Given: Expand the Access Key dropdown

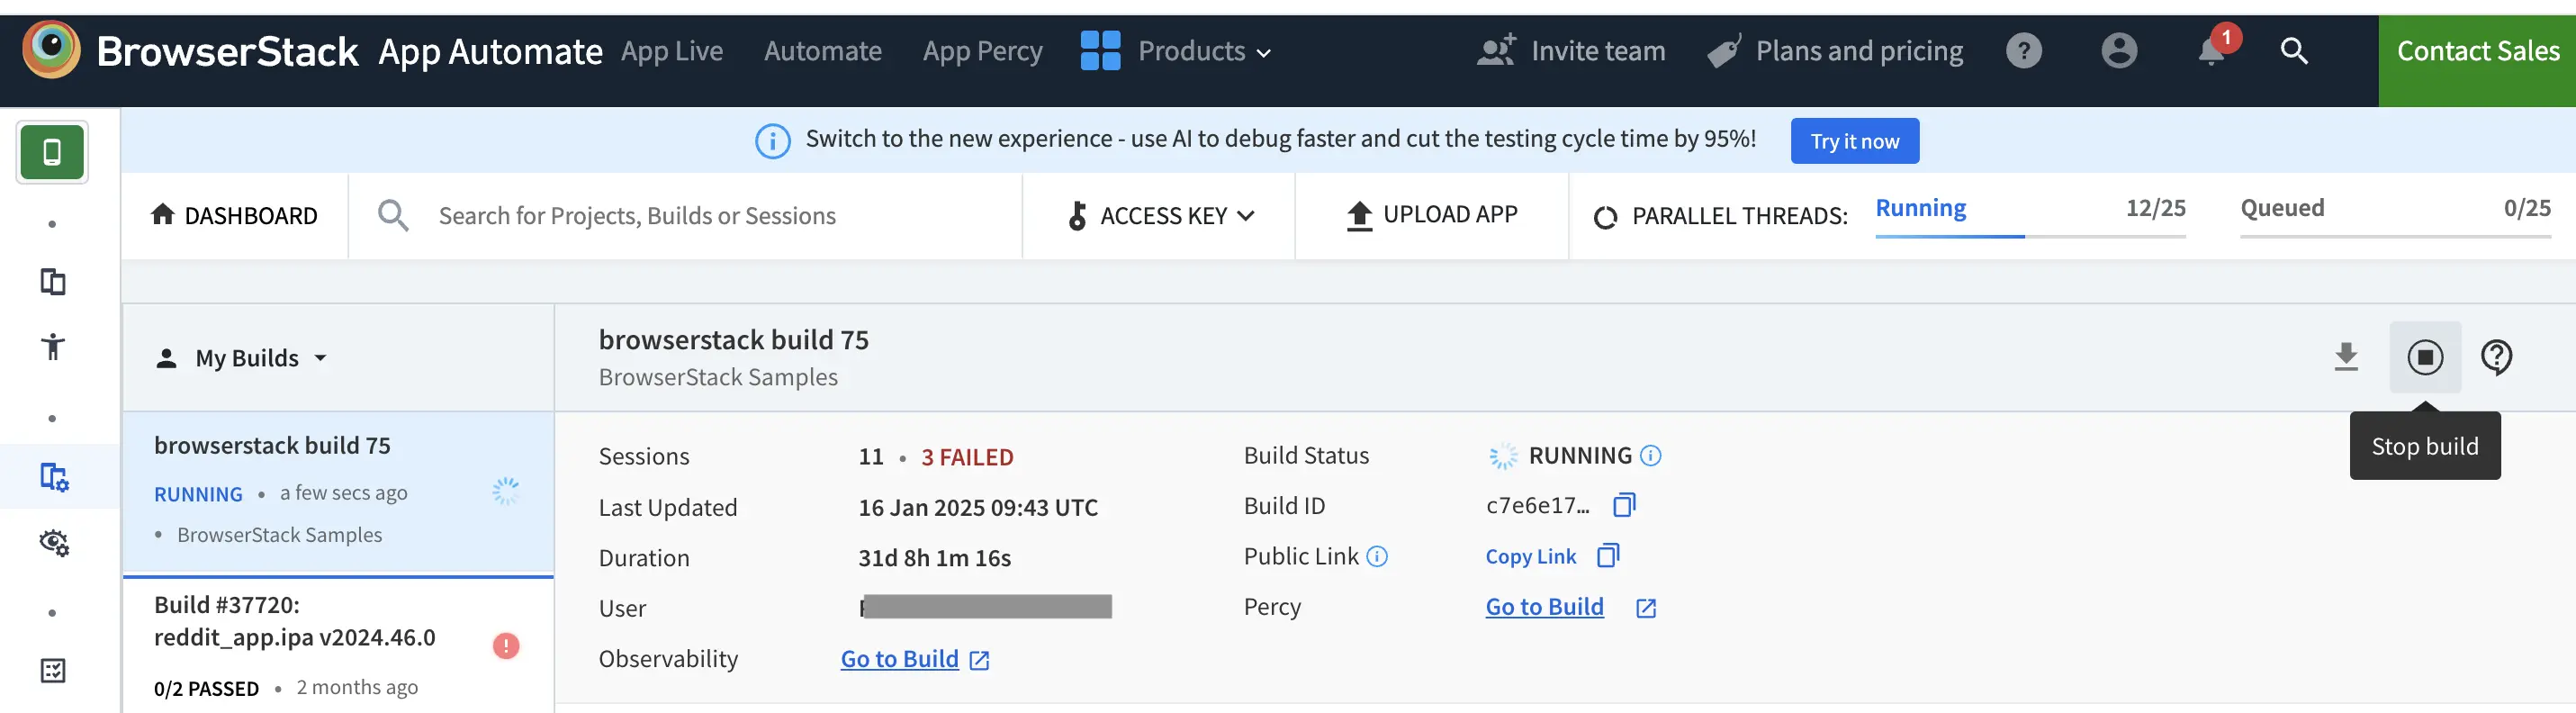Looking at the screenshot, I should (x=1160, y=216).
